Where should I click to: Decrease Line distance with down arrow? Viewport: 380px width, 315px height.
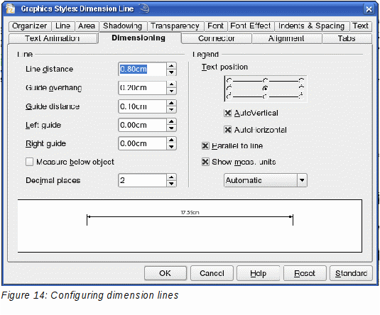click(171, 72)
